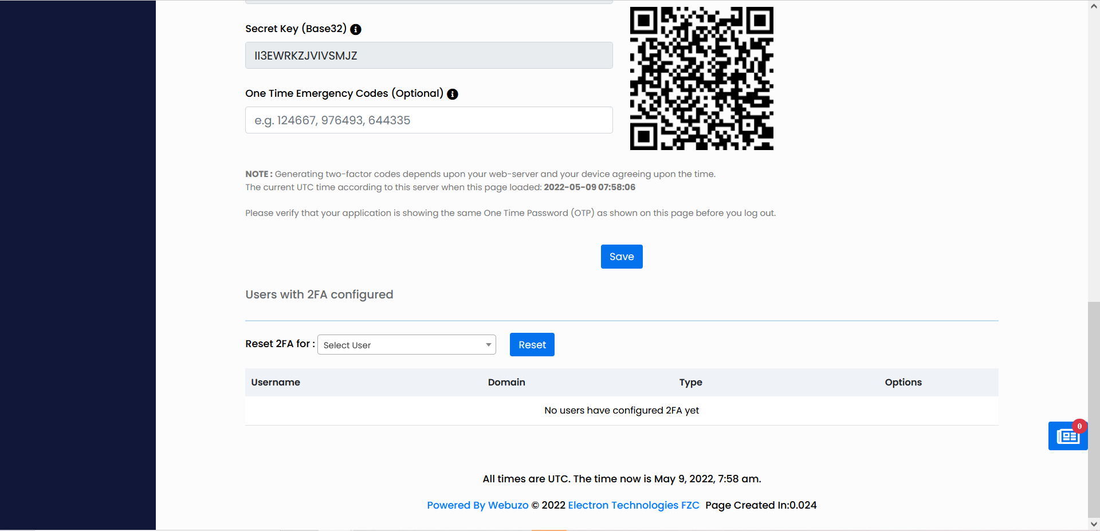Click the Emergency Codes info icon
This screenshot has height=531, width=1100.
453,94
